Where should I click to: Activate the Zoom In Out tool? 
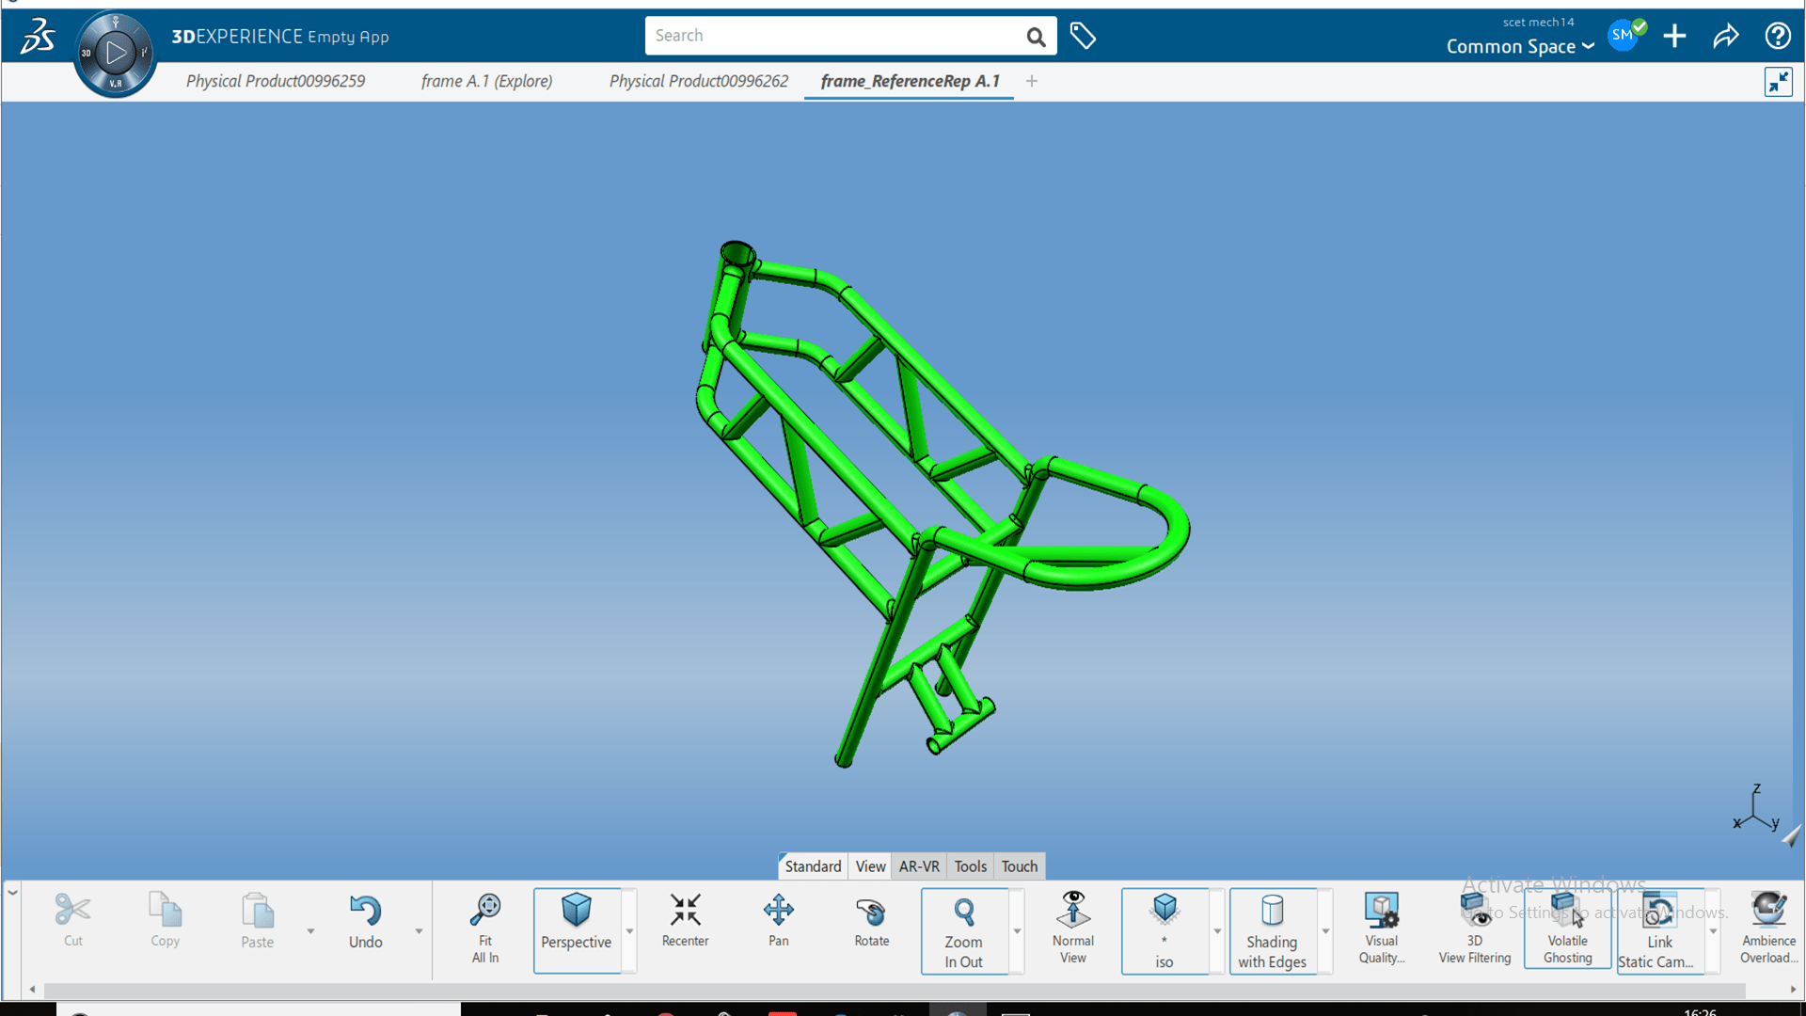coord(964,929)
